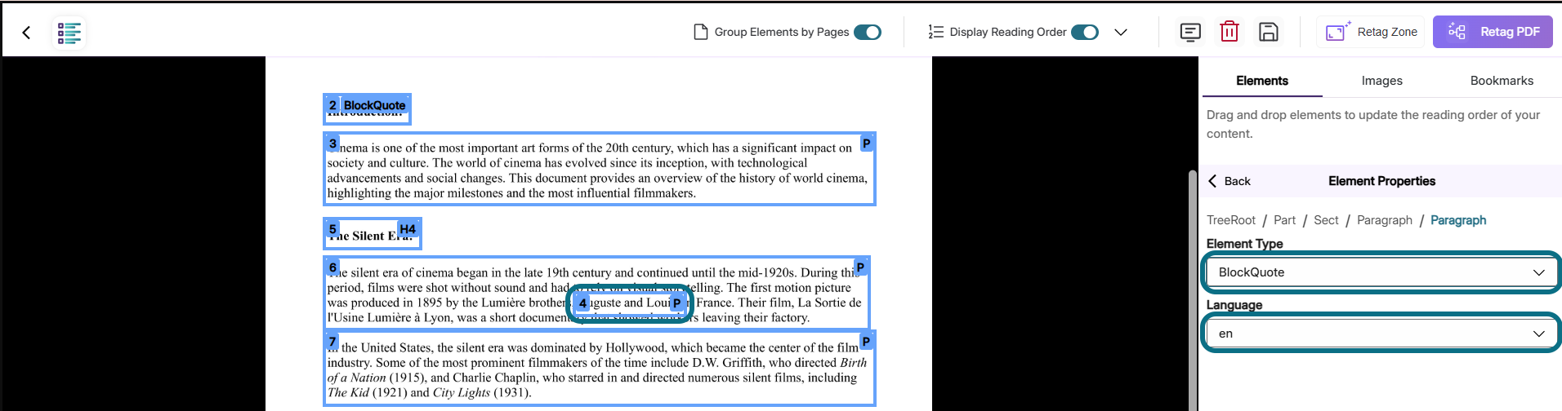Switch to the Elements tab
The height and width of the screenshot is (411, 1562).
(x=1261, y=81)
